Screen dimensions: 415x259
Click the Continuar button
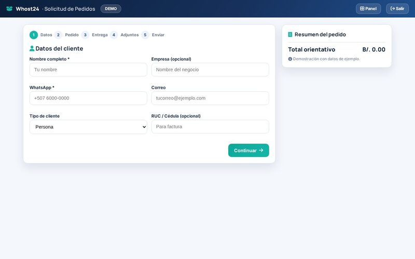[248, 150]
